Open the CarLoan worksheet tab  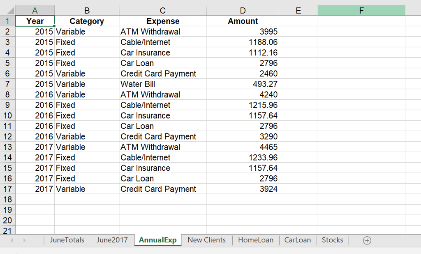click(297, 240)
